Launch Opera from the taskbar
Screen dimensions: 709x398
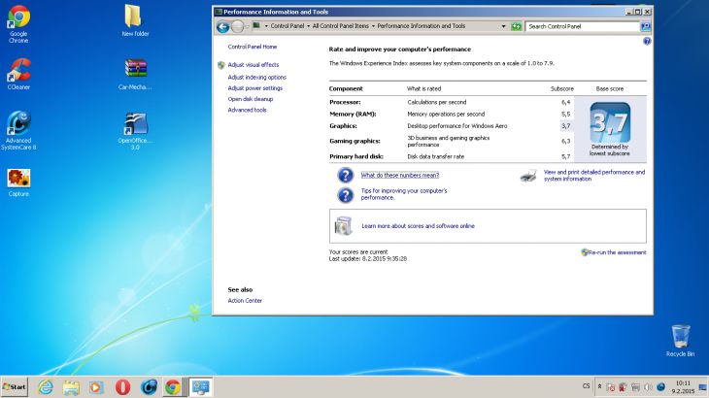click(x=122, y=387)
